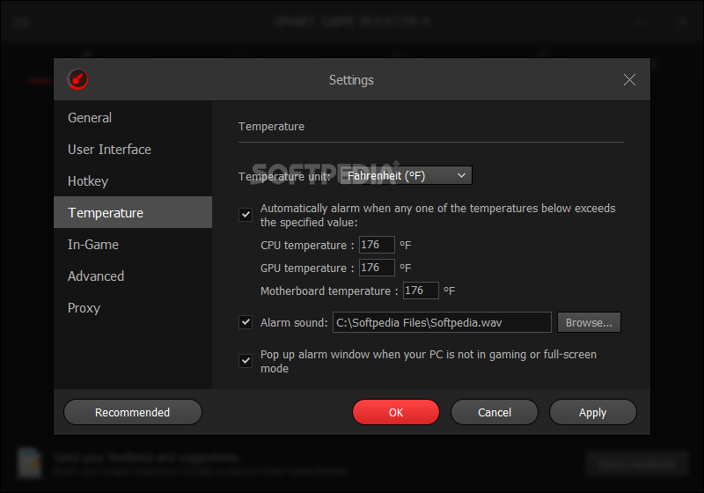Click the alarm sound file path field
This screenshot has width=704, height=493.
click(442, 322)
